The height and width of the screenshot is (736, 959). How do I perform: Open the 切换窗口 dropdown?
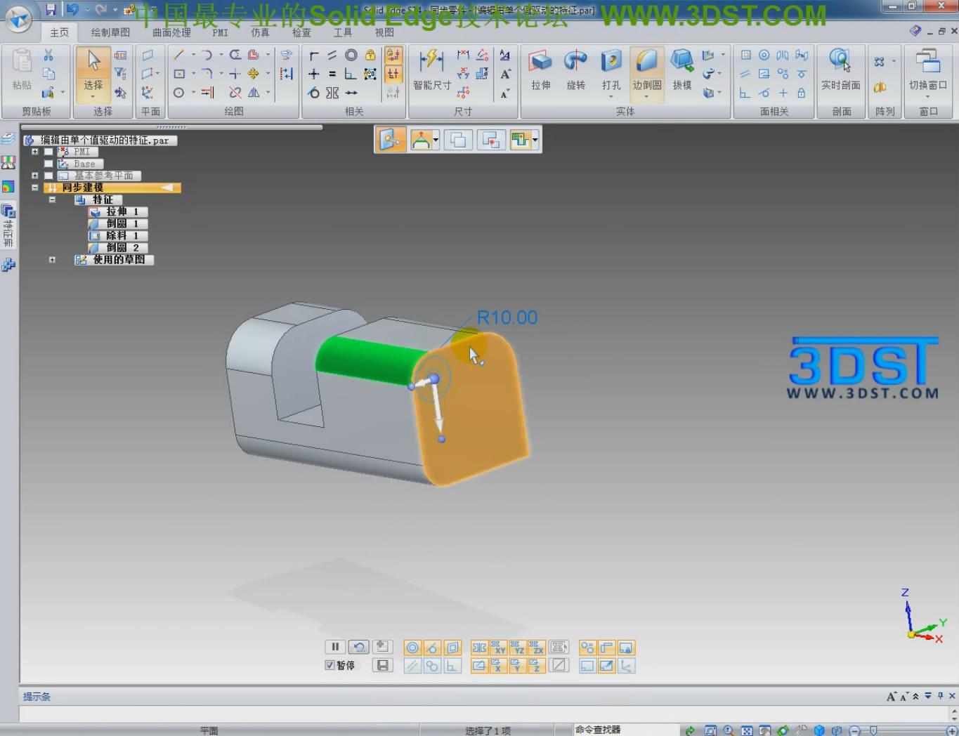tap(928, 97)
